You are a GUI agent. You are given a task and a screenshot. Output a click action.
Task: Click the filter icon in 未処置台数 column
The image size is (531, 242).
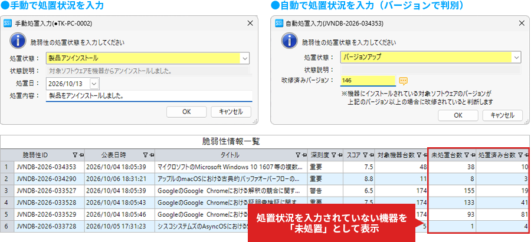pyautogui.click(x=466, y=155)
